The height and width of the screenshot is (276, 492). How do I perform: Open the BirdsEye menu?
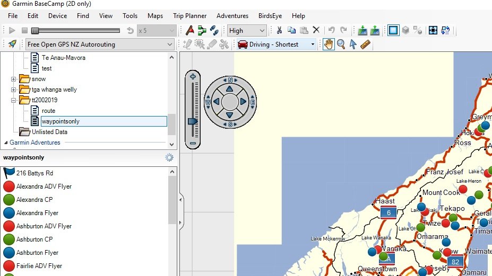[270, 16]
